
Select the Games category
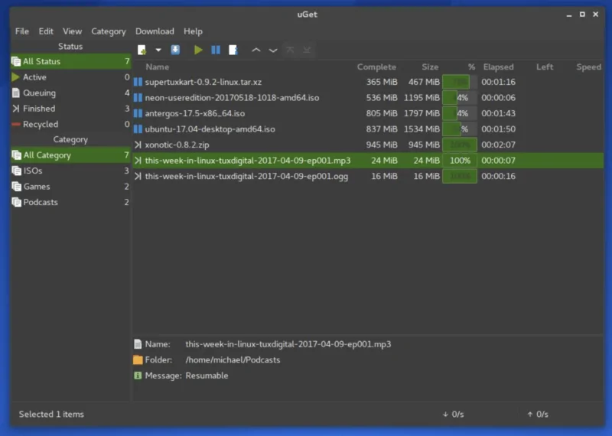70,186
